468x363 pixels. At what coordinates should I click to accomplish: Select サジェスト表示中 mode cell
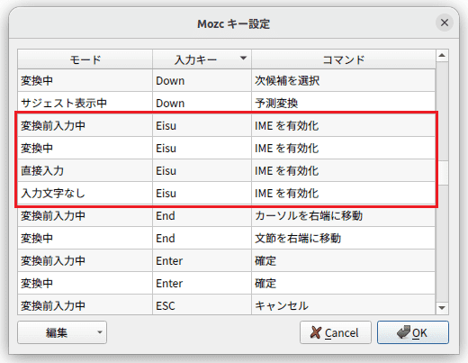[x=85, y=103]
